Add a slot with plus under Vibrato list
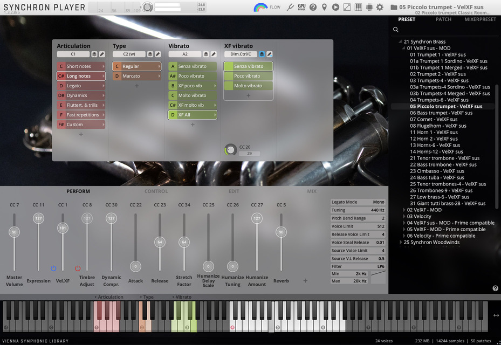Screen dimensions: 501x345 click(193, 125)
